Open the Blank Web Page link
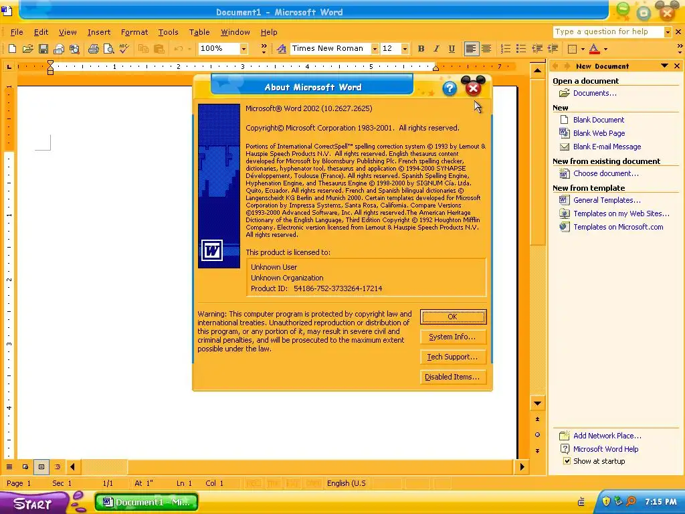 [599, 133]
